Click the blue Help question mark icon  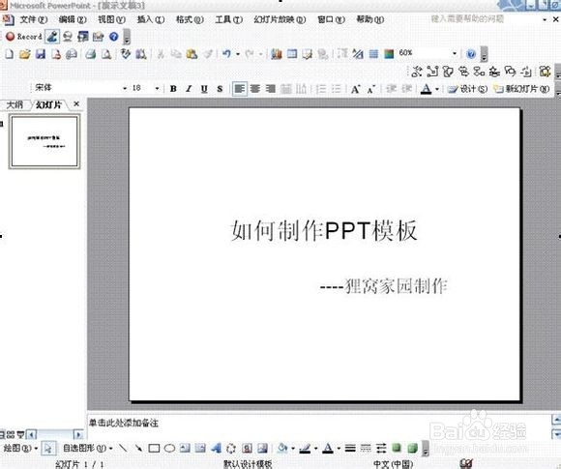pos(471,54)
